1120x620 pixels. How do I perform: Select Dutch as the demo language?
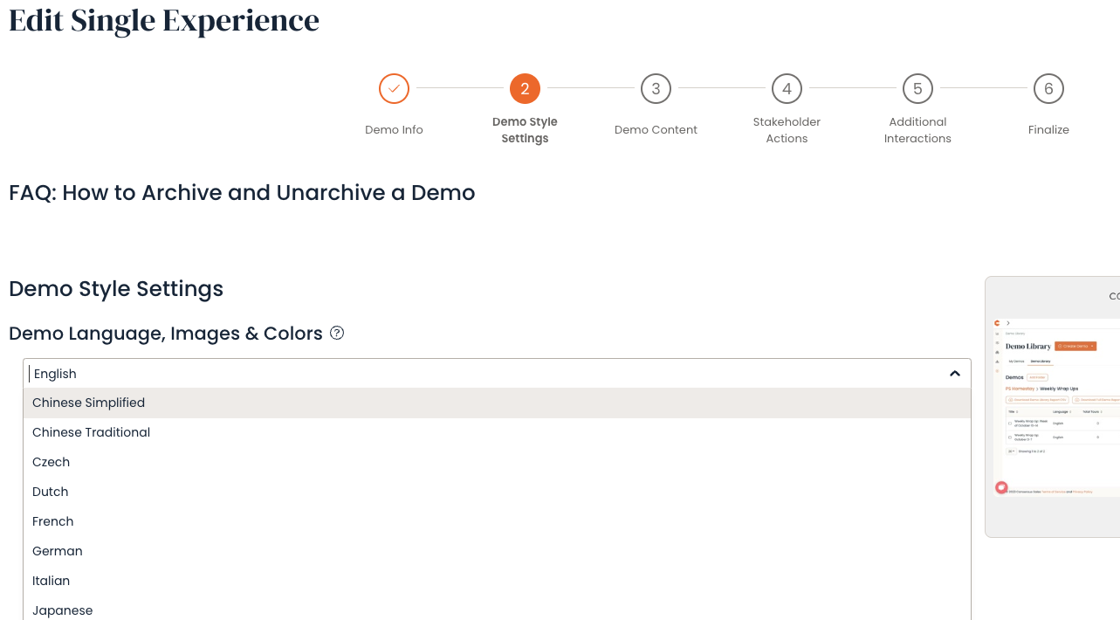(x=497, y=492)
